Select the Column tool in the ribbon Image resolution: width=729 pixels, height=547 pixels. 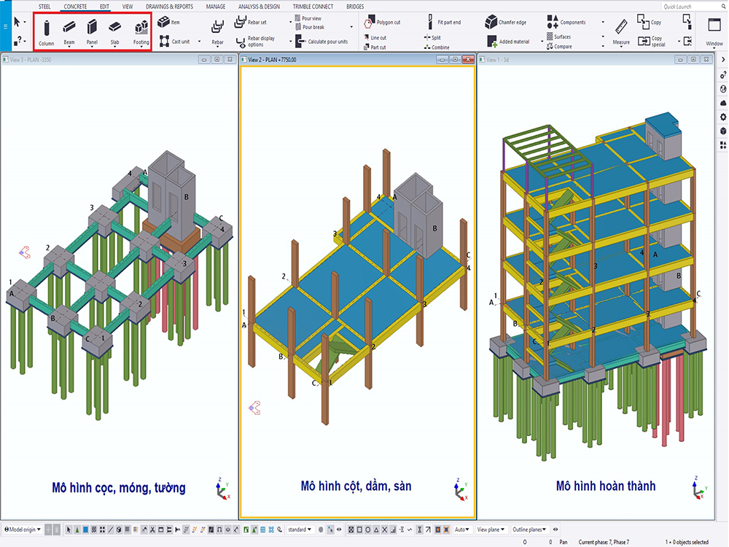(x=46, y=28)
